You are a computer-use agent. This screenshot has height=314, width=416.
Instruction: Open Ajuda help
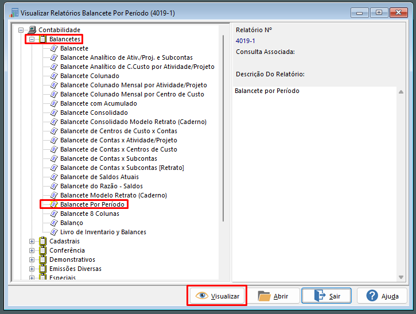(x=382, y=296)
